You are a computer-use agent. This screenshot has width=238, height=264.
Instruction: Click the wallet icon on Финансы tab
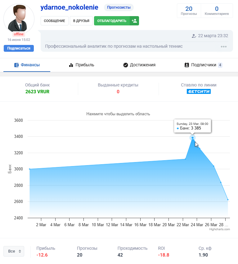pos(17,65)
